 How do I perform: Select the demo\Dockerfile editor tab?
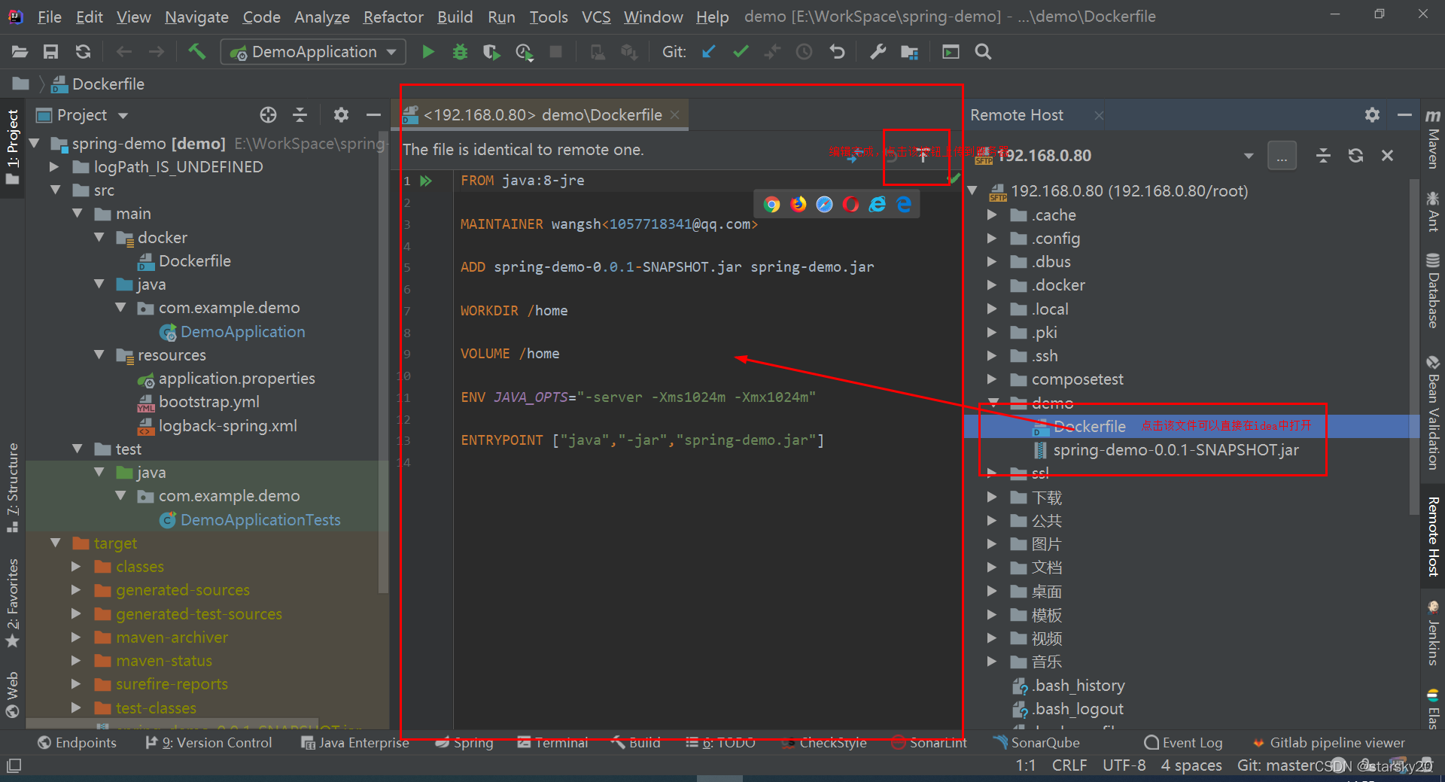(542, 115)
